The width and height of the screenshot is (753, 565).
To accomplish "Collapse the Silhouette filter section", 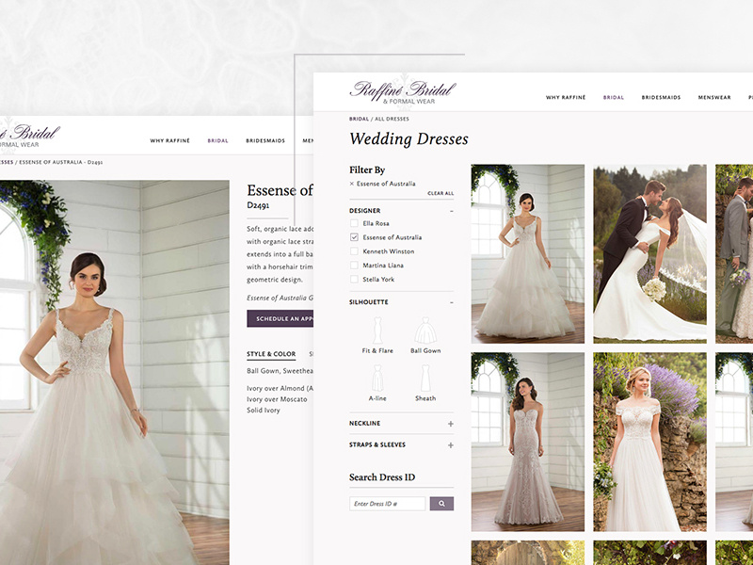I will coord(451,302).
